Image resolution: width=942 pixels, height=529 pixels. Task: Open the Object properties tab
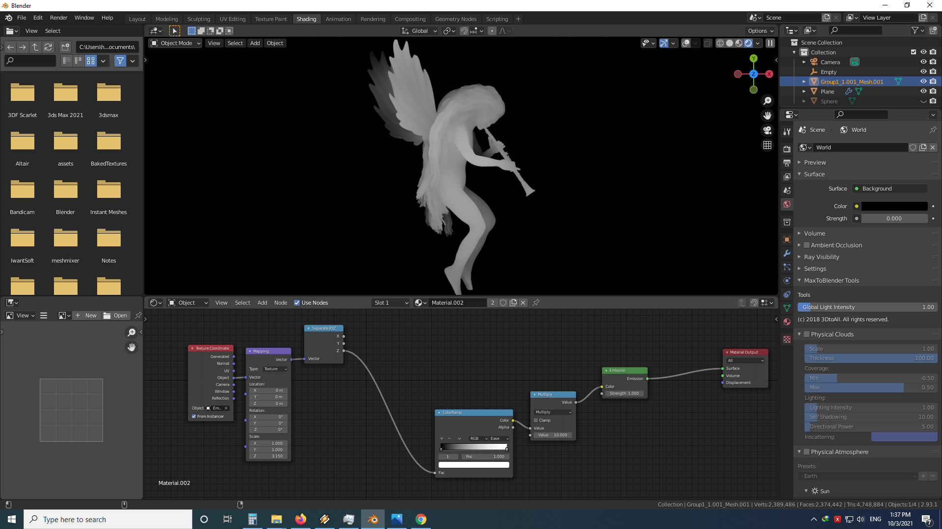tap(787, 240)
